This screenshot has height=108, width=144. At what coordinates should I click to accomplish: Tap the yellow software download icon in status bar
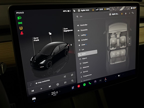tap(93, 10)
